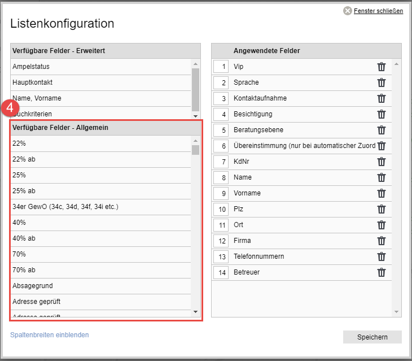Click the Fenster schließen link
Screen dimensions: 412x361
pos(378,11)
